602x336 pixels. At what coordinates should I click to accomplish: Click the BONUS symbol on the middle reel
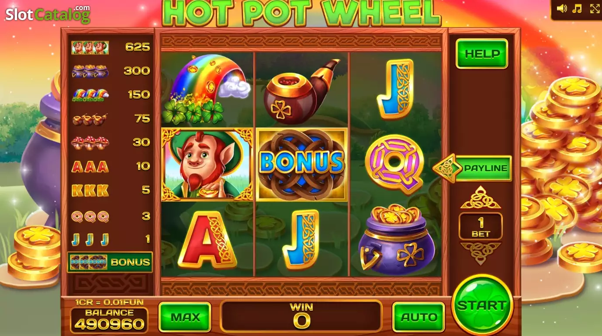[x=301, y=164]
